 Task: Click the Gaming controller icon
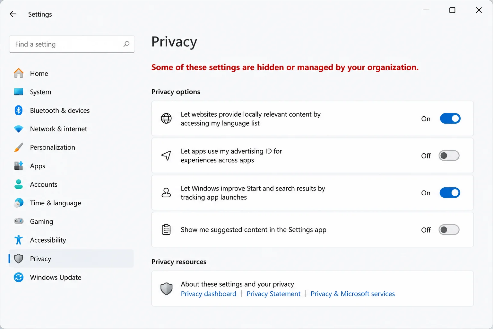[19, 221]
